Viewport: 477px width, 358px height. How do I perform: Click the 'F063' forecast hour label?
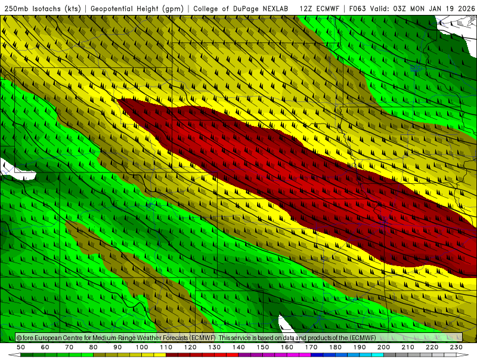coord(357,9)
